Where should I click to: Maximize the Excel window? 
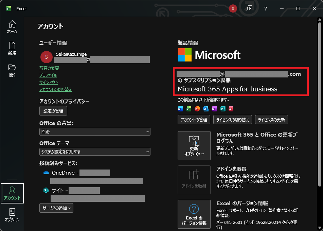tap(298, 8)
